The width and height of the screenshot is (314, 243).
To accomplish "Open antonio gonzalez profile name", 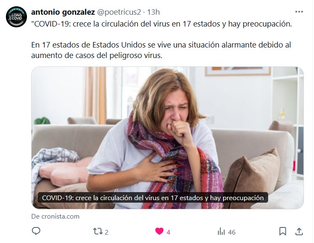I will (x=63, y=12).
